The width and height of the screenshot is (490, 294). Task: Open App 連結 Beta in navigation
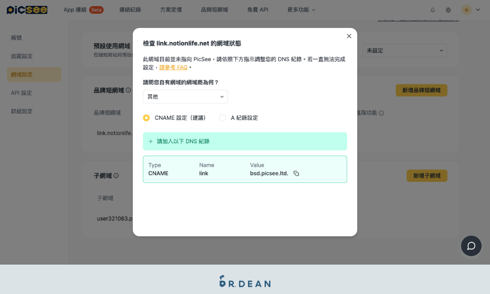click(x=83, y=10)
